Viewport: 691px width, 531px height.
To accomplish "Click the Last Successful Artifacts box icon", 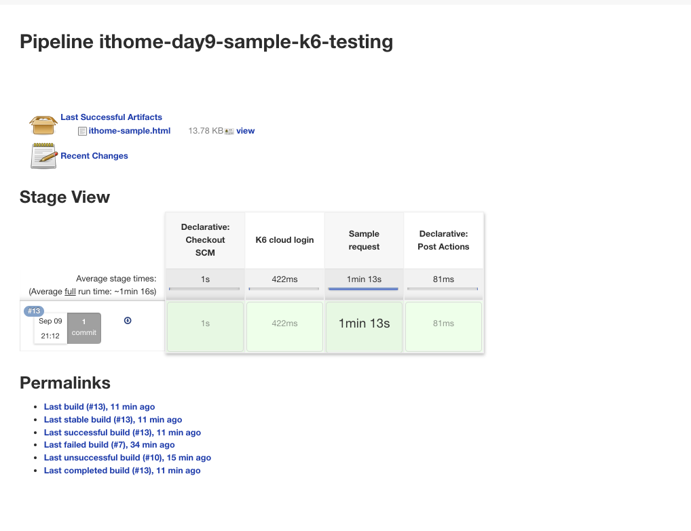I will click(43, 124).
